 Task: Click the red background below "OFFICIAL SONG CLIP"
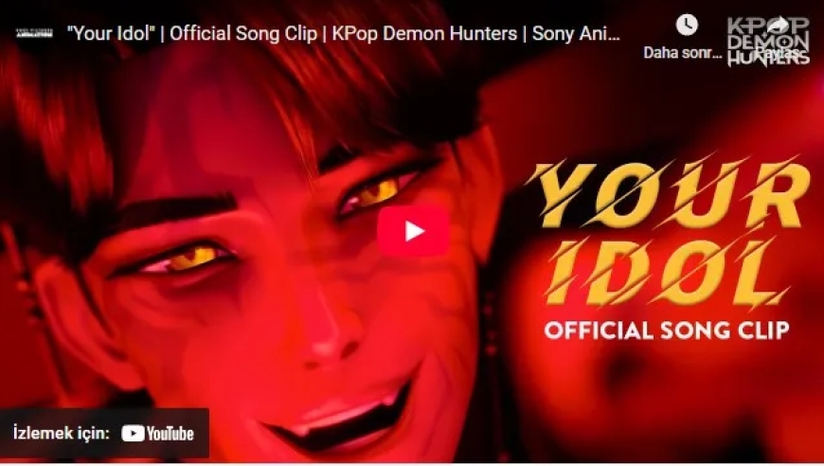pos(668,400)
